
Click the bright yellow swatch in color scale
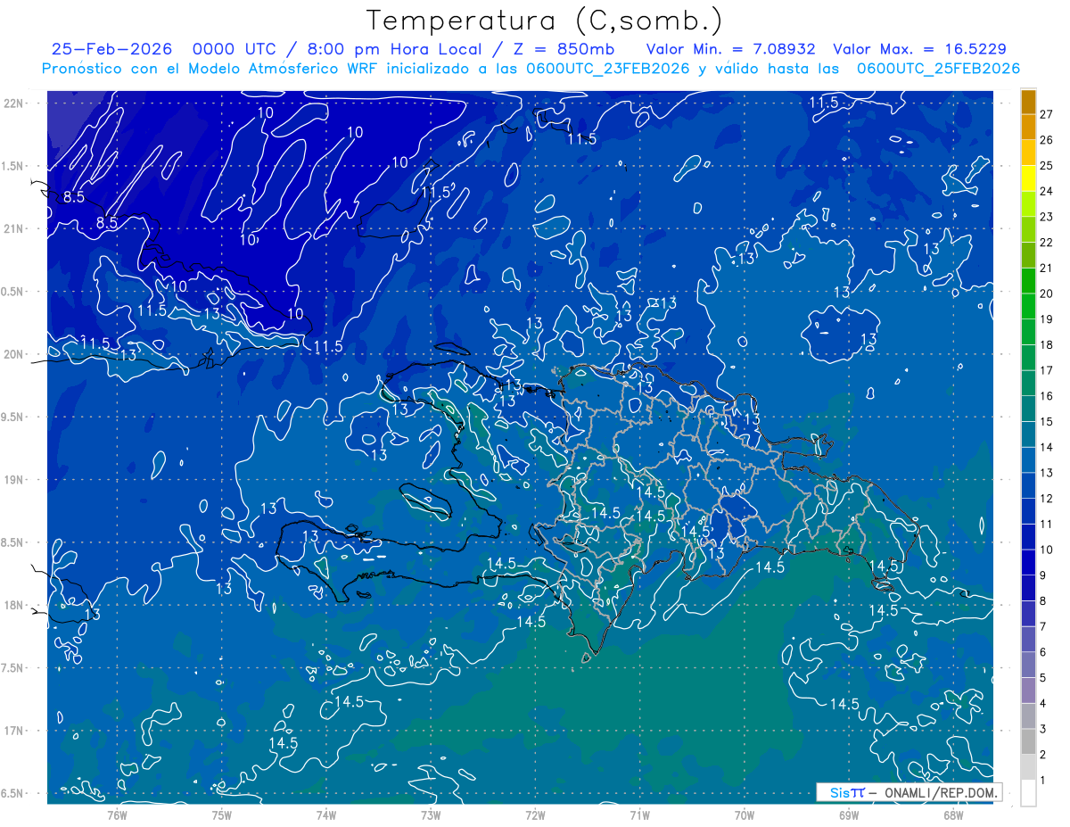point(1029,178)
